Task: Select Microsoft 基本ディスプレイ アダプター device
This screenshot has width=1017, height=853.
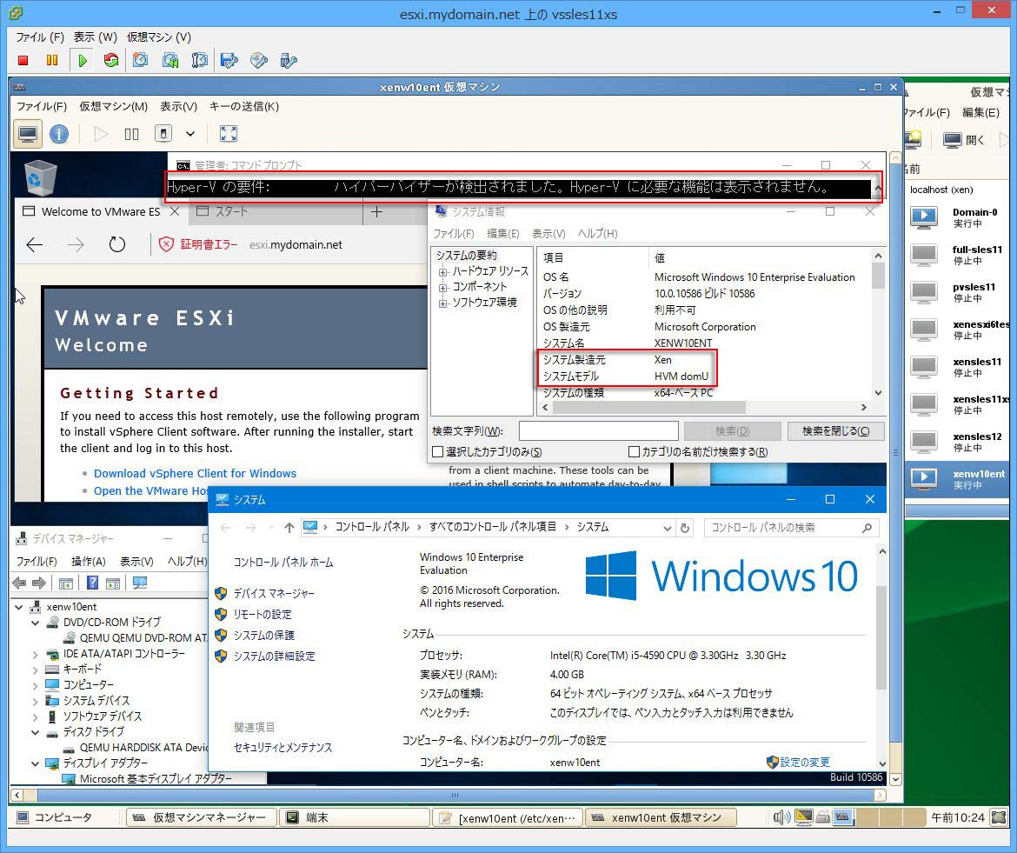Action: click(x=155, y=778)
